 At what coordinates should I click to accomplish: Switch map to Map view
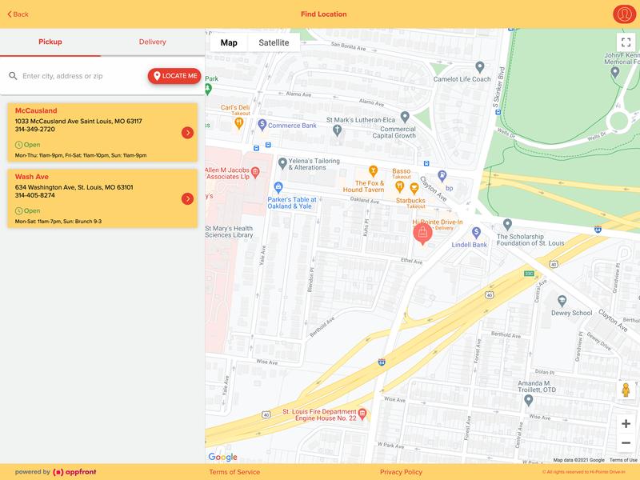click(x=229, y=42)
